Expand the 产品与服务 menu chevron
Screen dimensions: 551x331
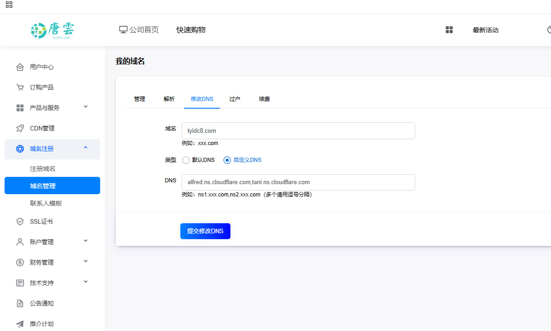click(86, 107)
